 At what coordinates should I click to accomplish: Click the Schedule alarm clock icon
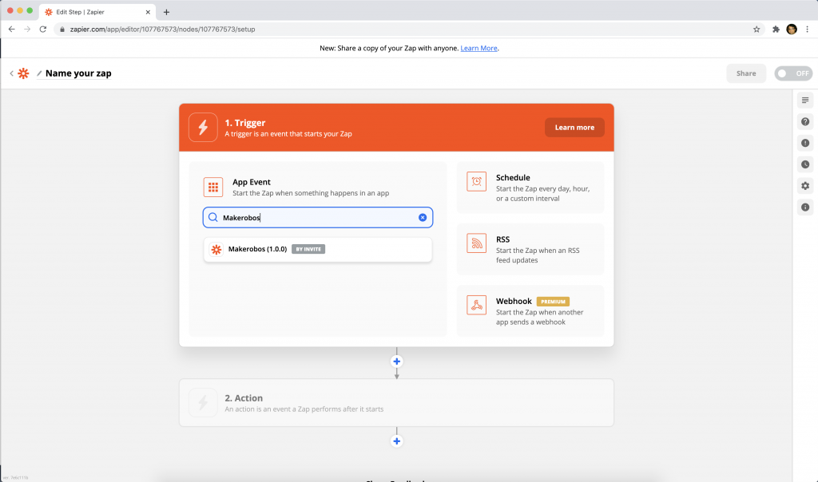click(476, 181)
